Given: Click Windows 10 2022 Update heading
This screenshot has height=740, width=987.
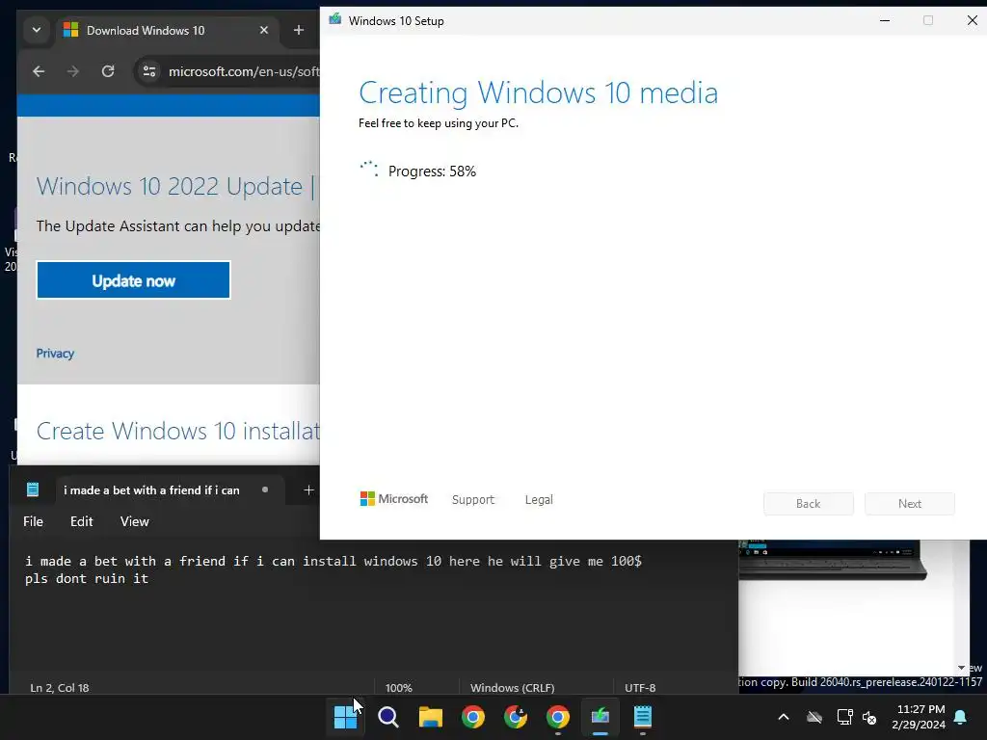Looking at the screenshot, I should [x=177, y=186].
